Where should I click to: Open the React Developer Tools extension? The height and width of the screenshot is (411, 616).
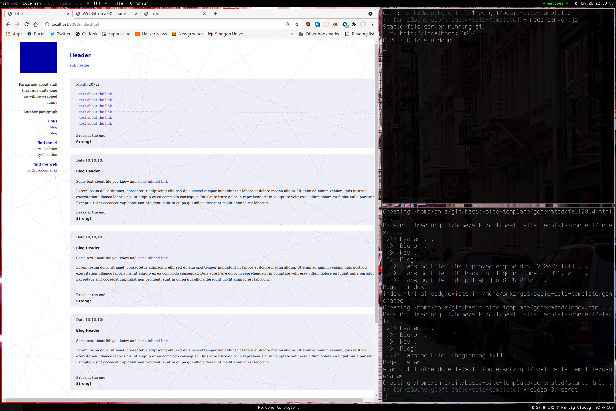pos(327,24)
